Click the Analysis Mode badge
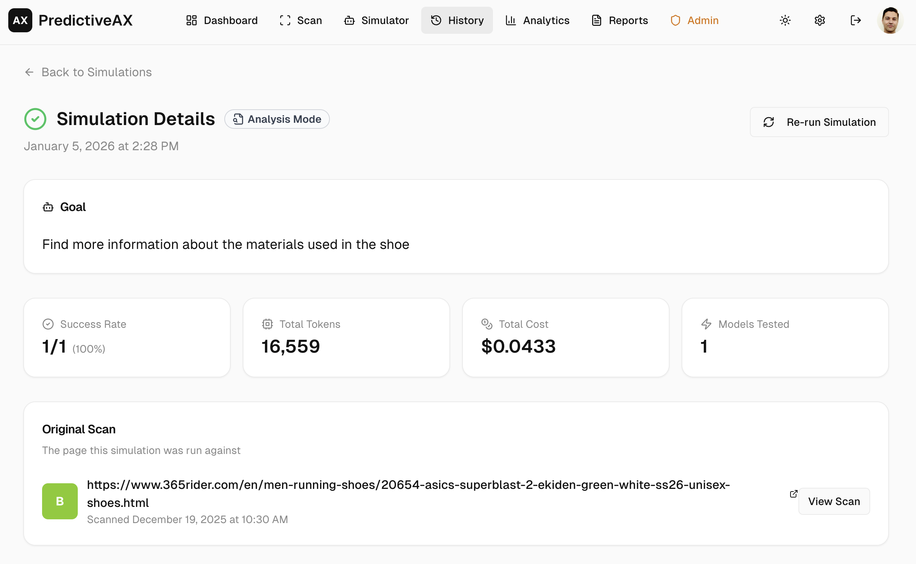 coord(277,119)
